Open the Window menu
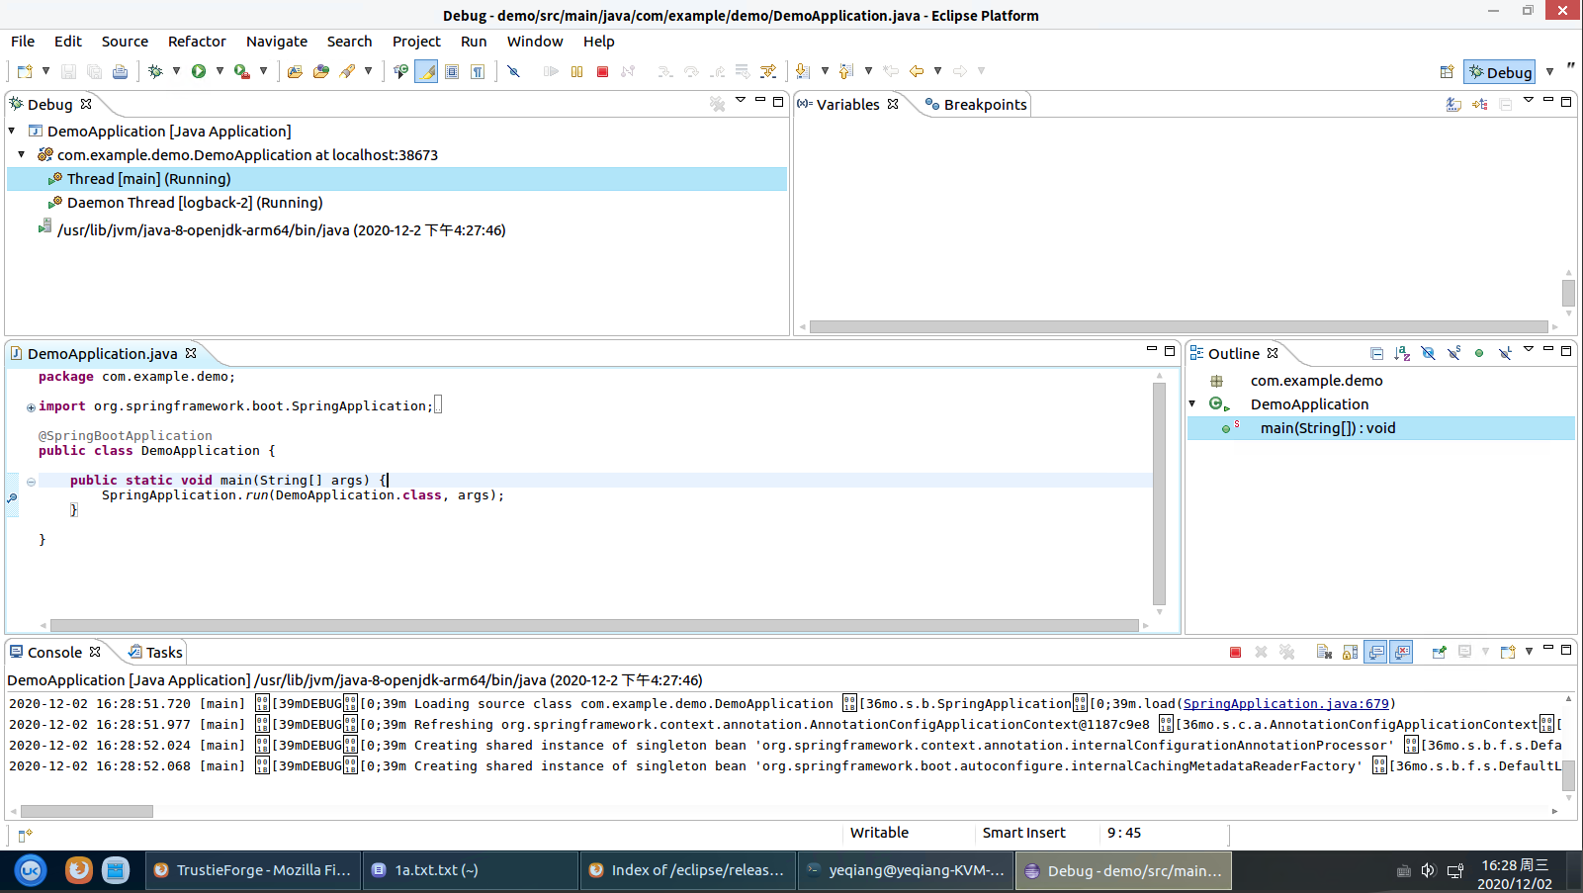 [535, 42]
